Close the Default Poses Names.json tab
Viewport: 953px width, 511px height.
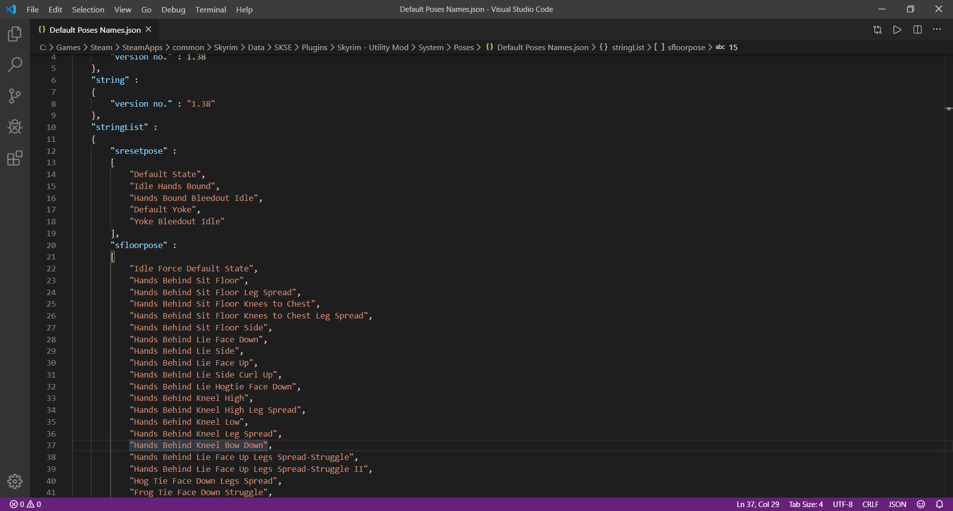coord(148,30)
